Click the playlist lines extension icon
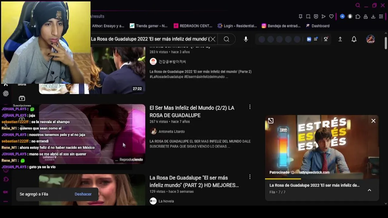Viewport: 388px width, 218px height. tap(316, 39)
